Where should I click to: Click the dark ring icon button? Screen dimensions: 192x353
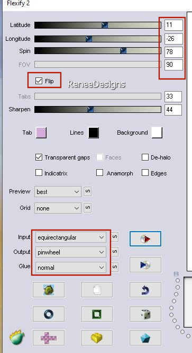[49, 314]
